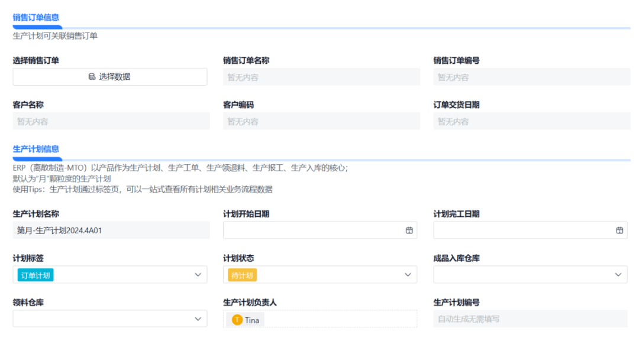The width and height of the screenshot is (639, 345).
Task: Click the database icon beside 选择数据
Action: pos(92,77)
